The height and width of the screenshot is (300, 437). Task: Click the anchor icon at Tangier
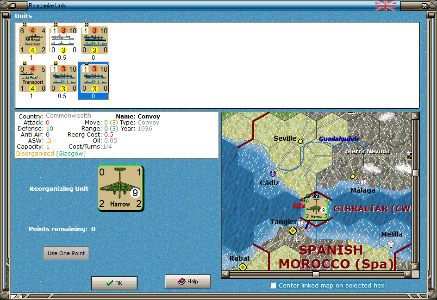[301, 224]
